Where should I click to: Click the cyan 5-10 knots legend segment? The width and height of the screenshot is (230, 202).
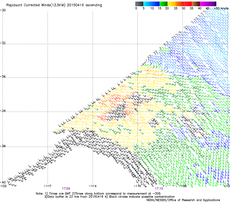point(147,4)
